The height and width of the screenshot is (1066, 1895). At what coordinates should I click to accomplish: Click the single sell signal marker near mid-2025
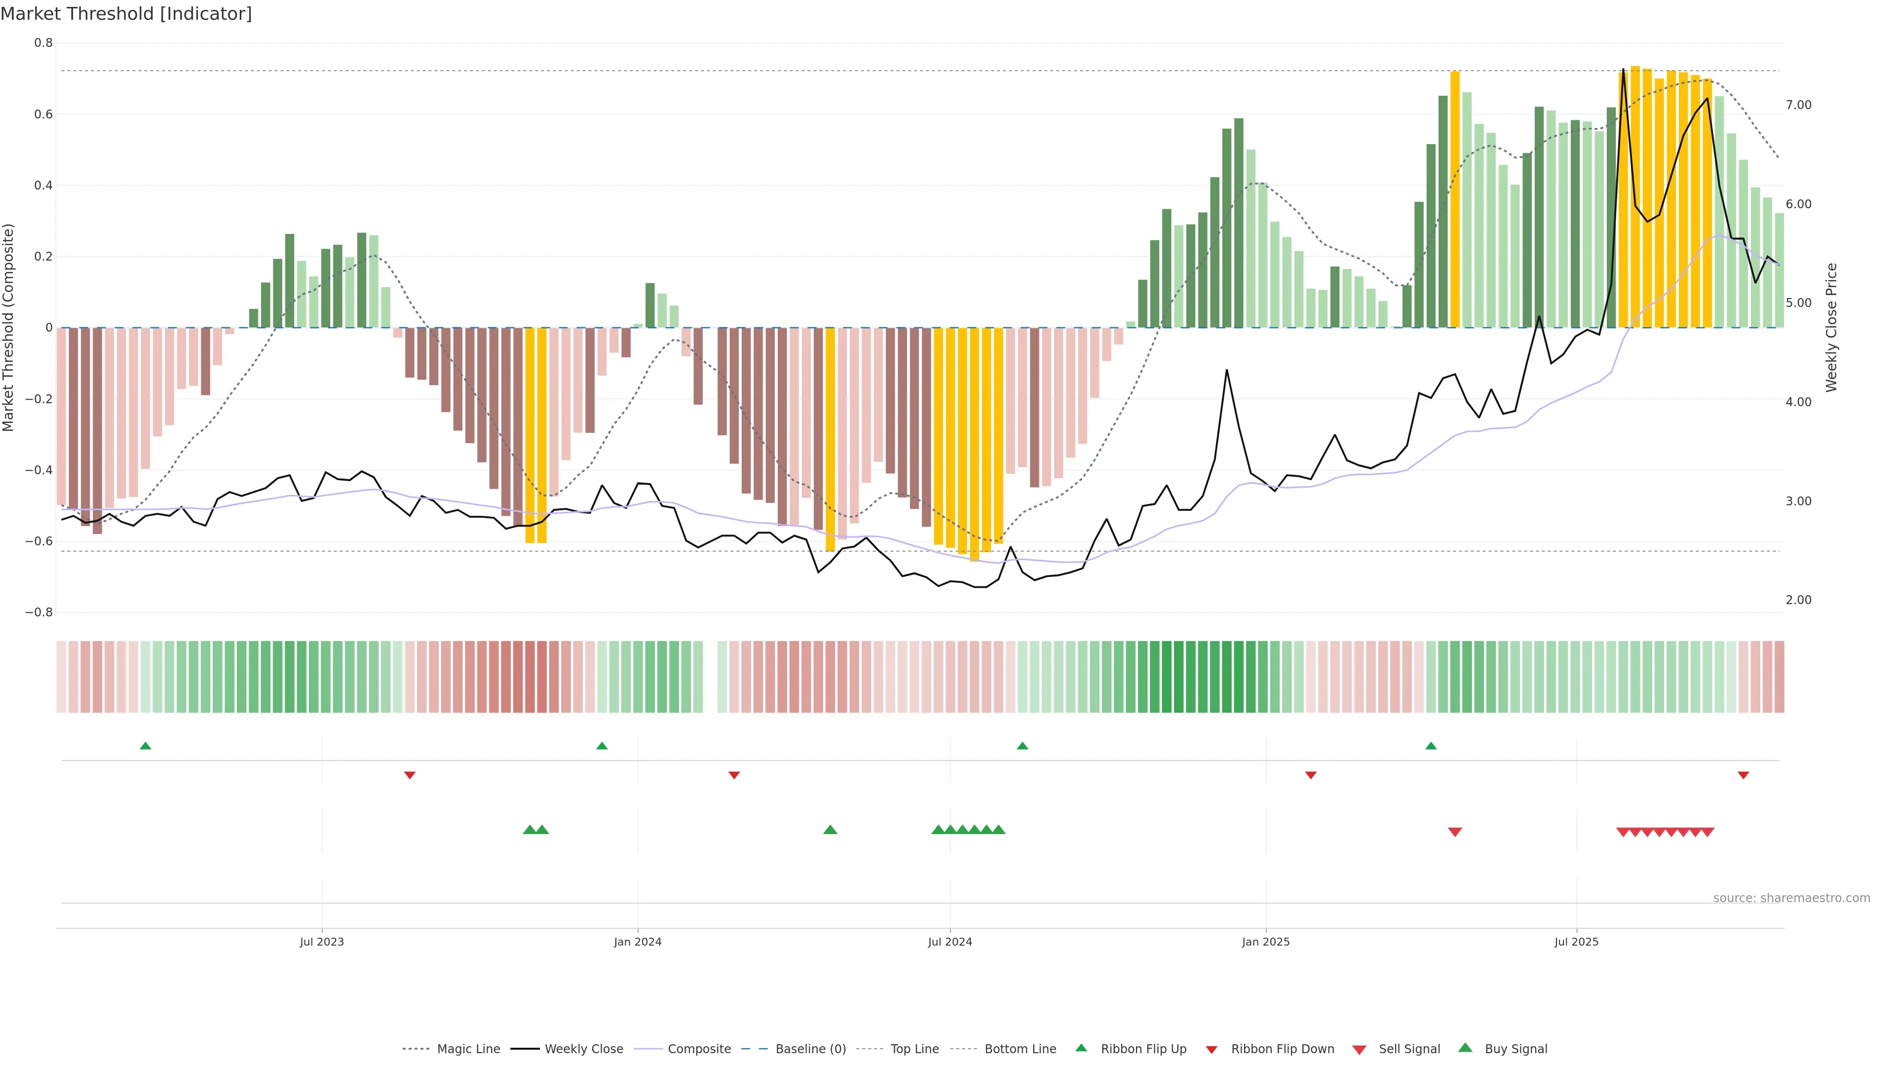(1454, 832)
